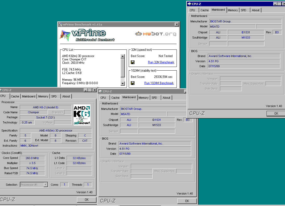Click the AMD K6-2 3DNow! processor logo
Image resolution: width=285 pixels, height=206 pixels.
coord(82,115)
